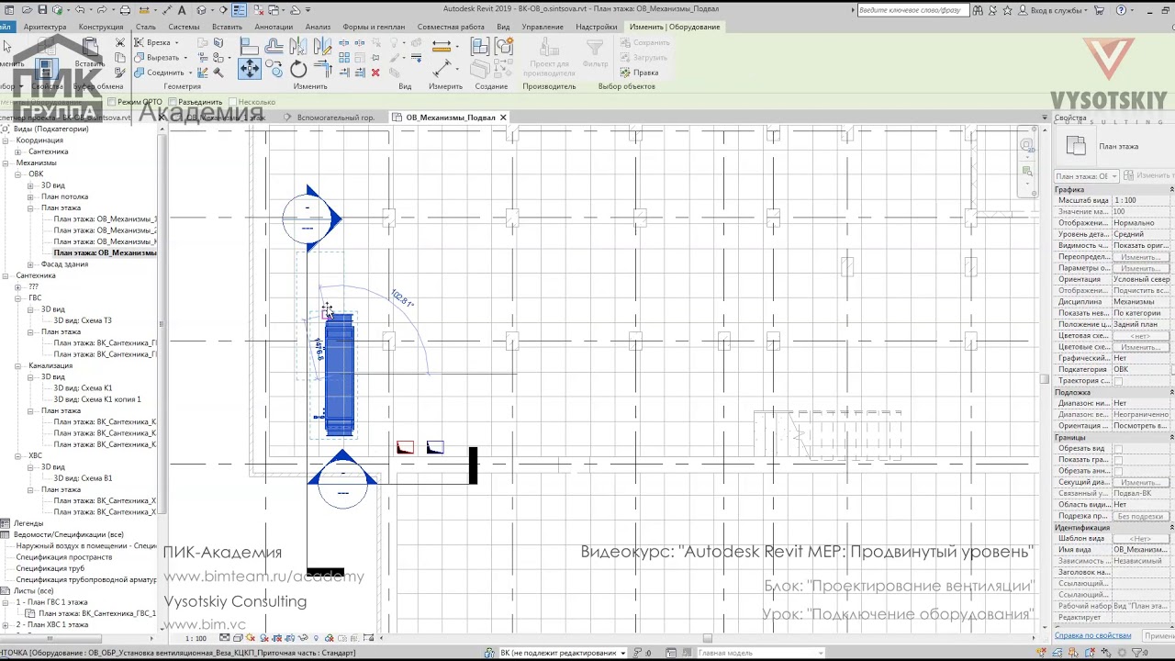
Task: Select Спецификация пространств in browser
Action: click(64, 557)
